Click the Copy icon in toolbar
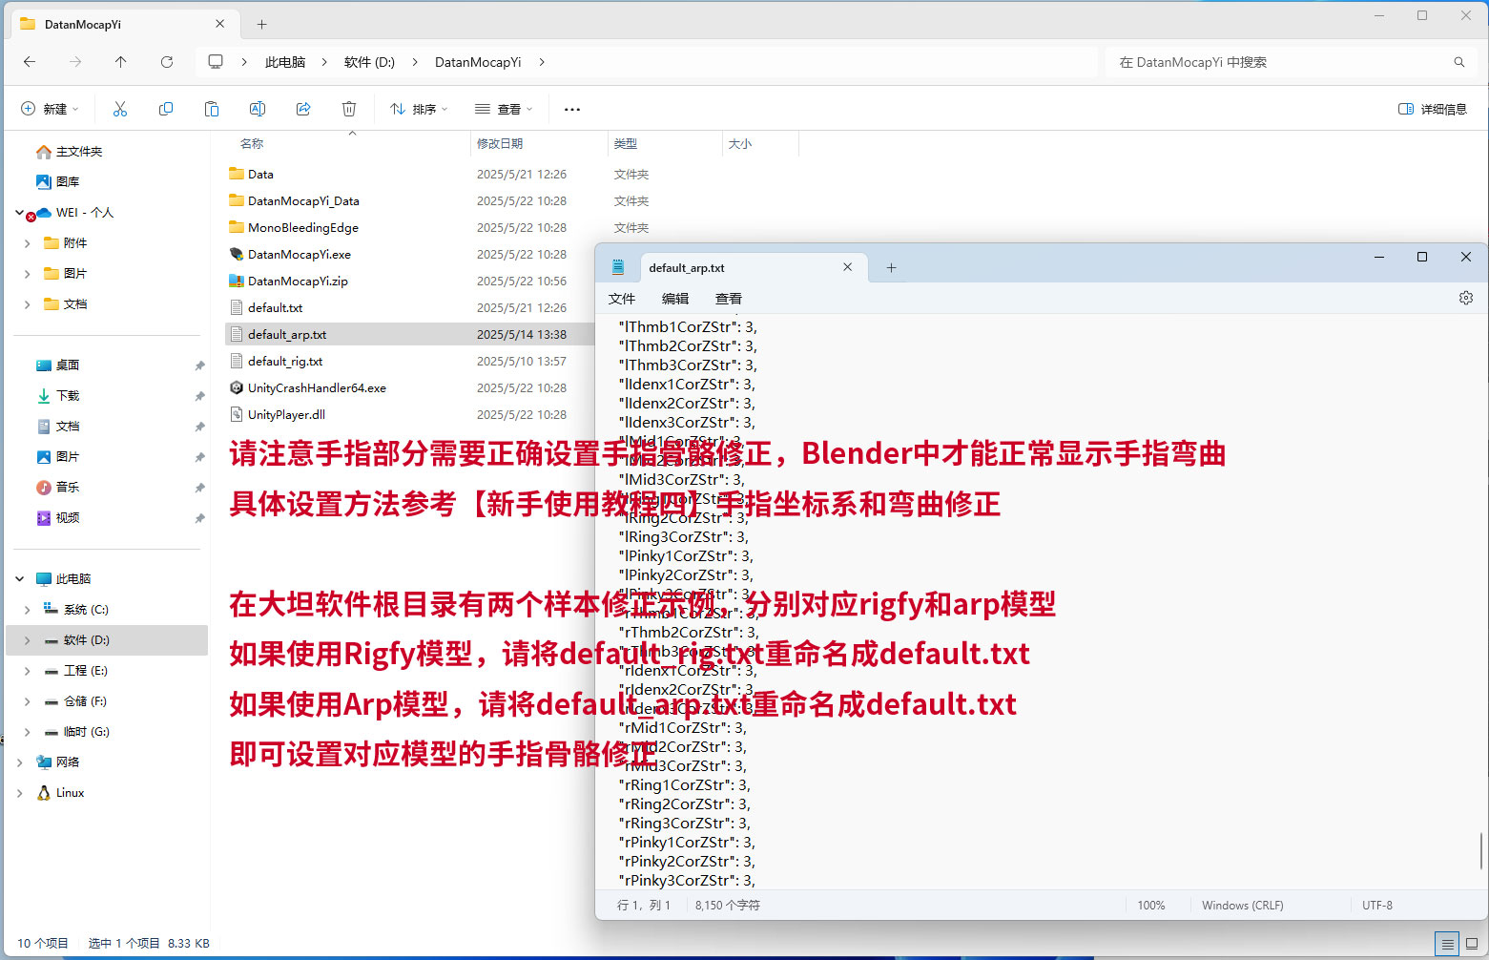This screenshot has height=960, width=1489. click(166, 109)
